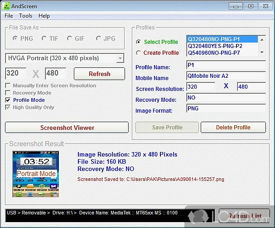The height and width of the screenshot is (228, 275).
Task: Click the Recovery Mode: NO result text
Action: click(x=106, y=169)
